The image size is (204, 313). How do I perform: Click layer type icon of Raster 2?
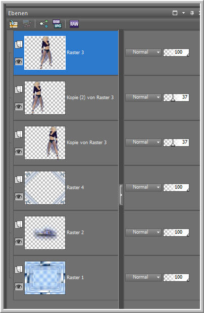click(19, 225)
